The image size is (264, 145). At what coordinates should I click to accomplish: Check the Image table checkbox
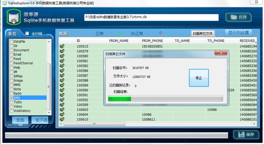[x=11, y=80]
